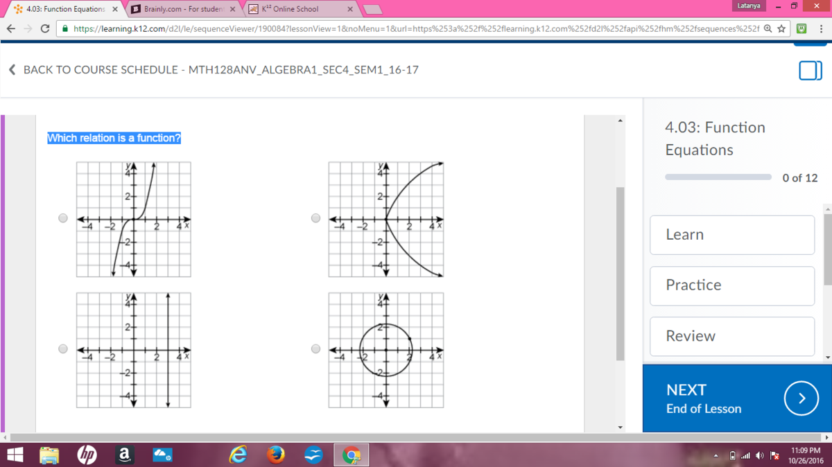Open the Review section
The image size is (832, 467).
point(732,336)
